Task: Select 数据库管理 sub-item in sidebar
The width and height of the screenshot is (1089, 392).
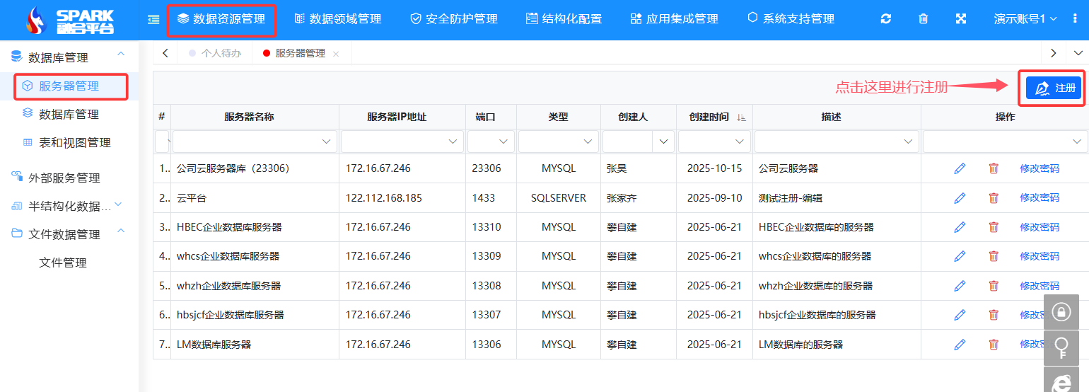Action: (x=69, y=114)
